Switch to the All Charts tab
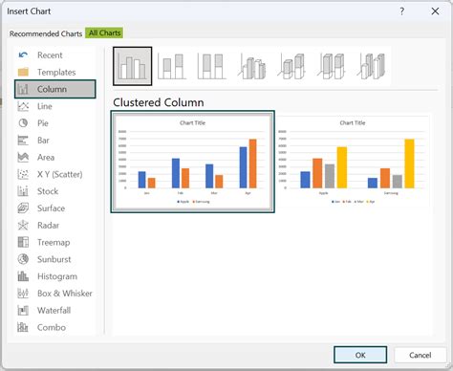The image size is (453, 371). pyautogui.click(x=104, y=33)
